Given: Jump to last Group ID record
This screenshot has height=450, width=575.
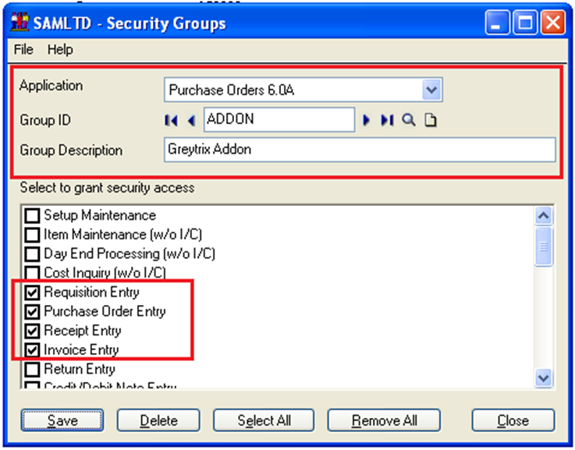Looking at the screenshot, I should click(x=387, y=120).
